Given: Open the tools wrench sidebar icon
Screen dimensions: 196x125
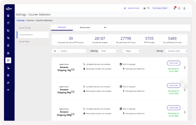Looking at the screenshot, I should pyautogui.click(x=8, y=83).
